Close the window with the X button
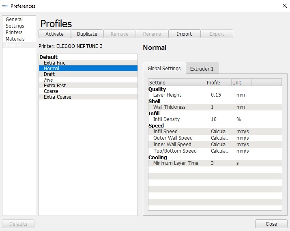Viewport: 290px width, 231px height. 285,6
